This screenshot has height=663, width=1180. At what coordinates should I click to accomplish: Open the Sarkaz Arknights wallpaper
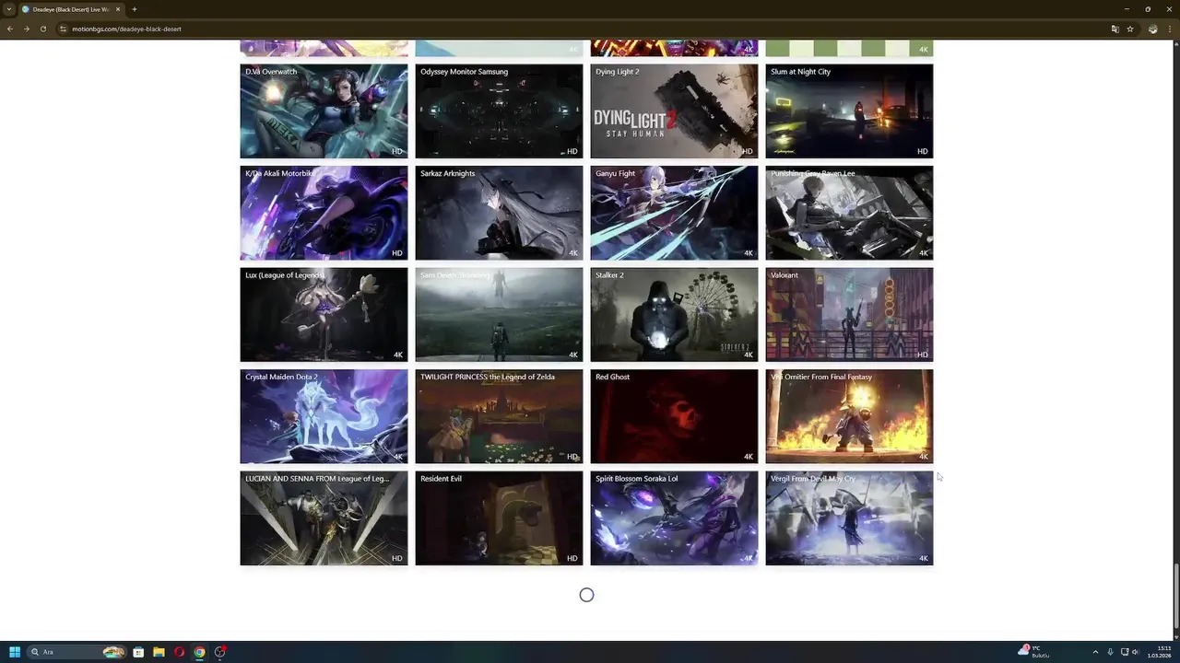point(499,213)
